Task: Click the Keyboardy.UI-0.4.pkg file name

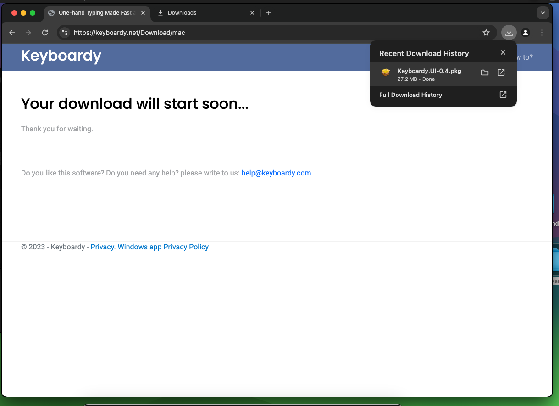Action: click(x=429, y=71)
